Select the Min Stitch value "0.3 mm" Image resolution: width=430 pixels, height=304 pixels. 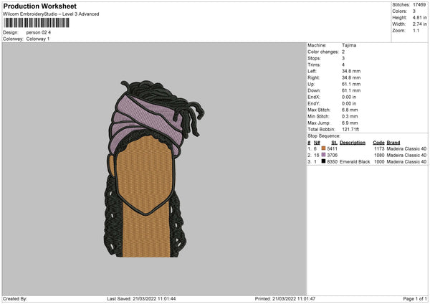tap(350, 116)
